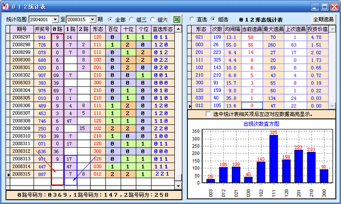Click the 形态 column header in statistics table
This screenshot has height=204, width=341.
point(201,29)
